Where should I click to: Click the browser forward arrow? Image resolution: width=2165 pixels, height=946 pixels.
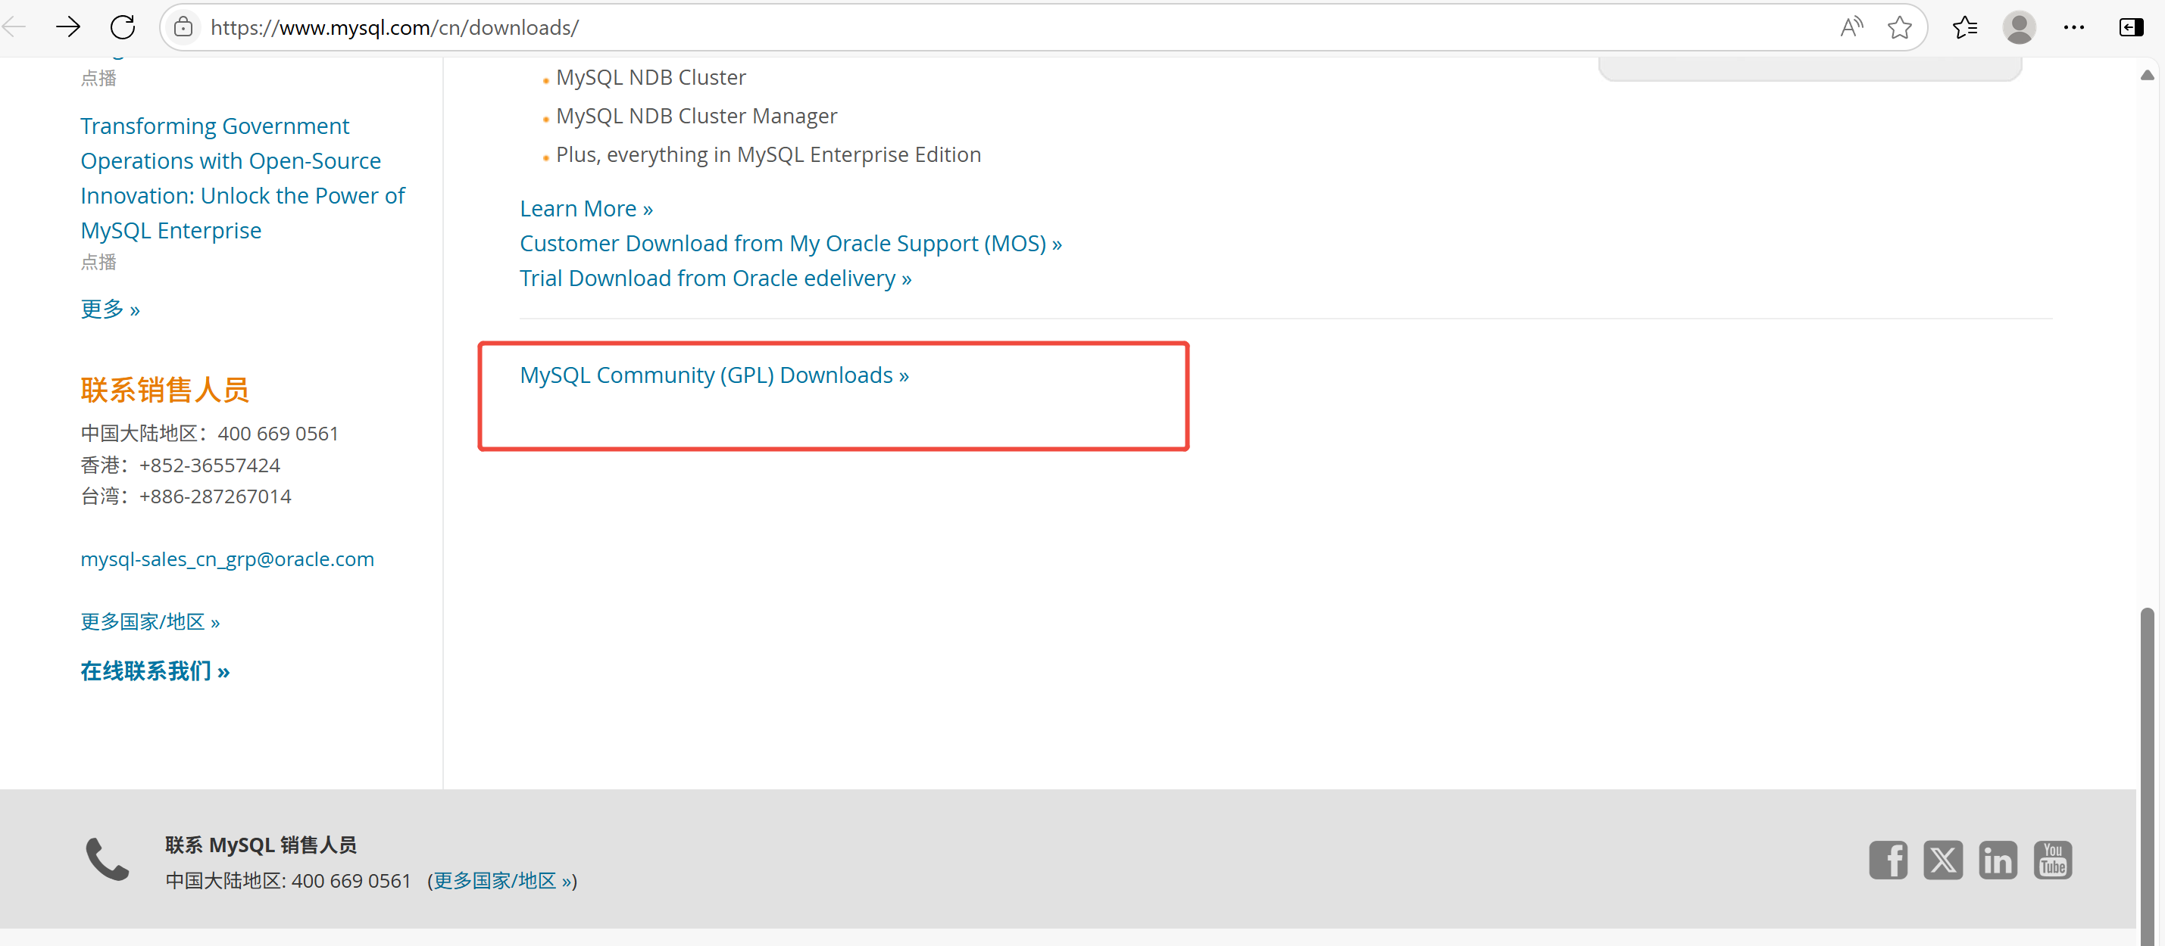tap(68, 28)
